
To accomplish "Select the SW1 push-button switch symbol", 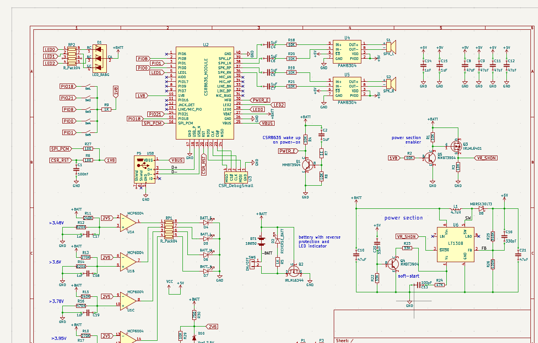I will point(88,86).
